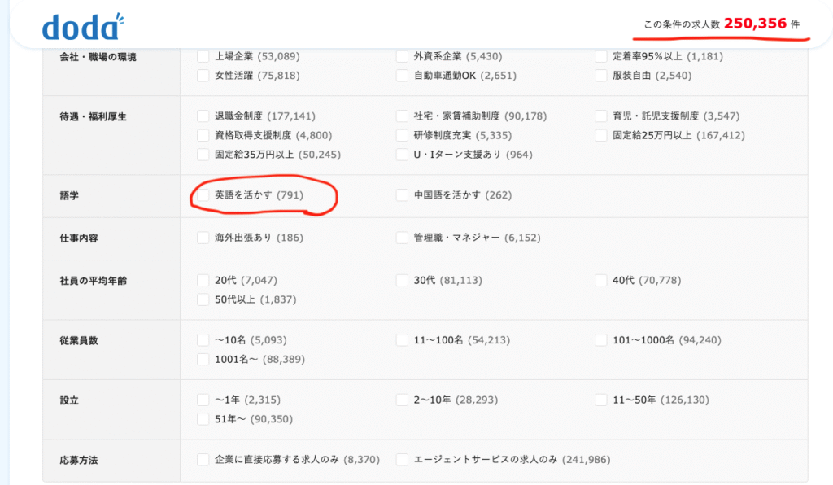Select 退職金制度 checkbox
833x485 pixels.
[203, 116]
